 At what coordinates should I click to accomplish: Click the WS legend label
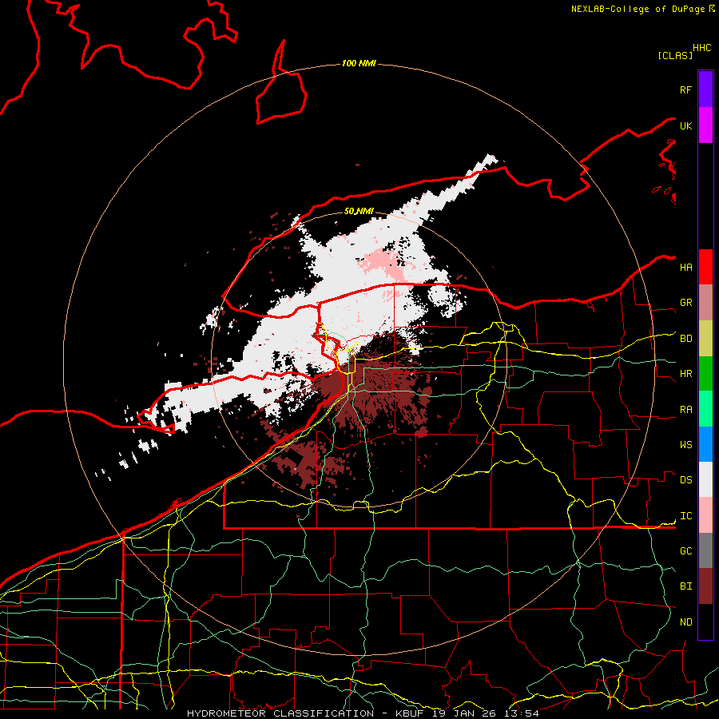[x=685, y=445]
